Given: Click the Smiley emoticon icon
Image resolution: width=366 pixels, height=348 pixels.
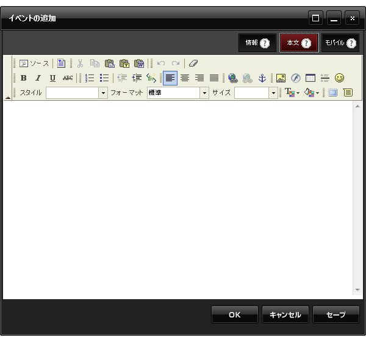Looking at the screenshot, I should 339,78.
